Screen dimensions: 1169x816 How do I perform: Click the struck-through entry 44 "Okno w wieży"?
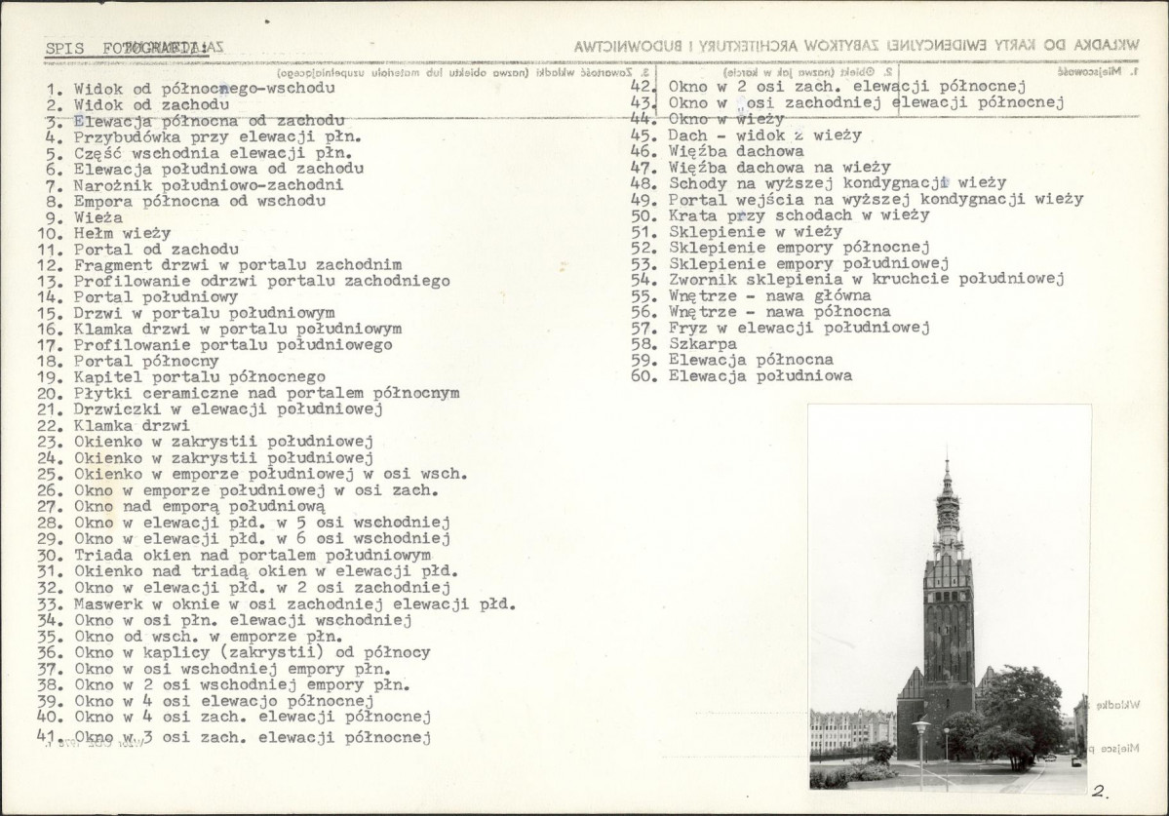724,119
